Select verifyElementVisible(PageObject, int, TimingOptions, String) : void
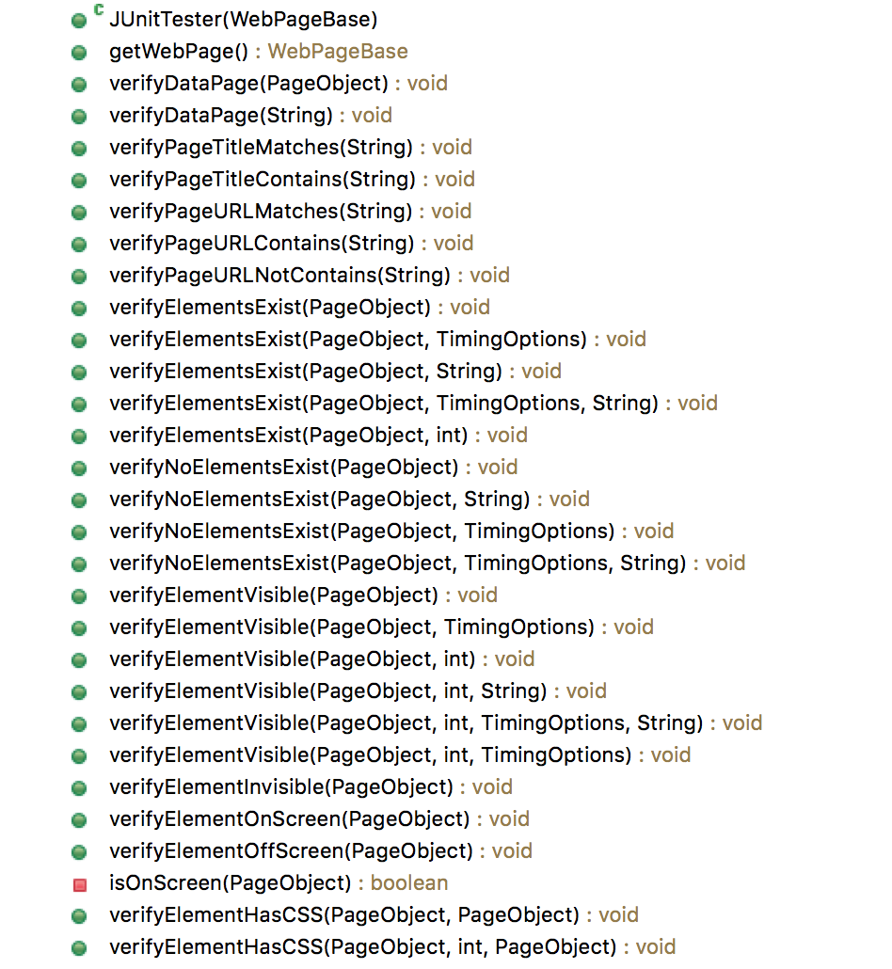Screen dimensions: 892x969 tap(437, 723)
